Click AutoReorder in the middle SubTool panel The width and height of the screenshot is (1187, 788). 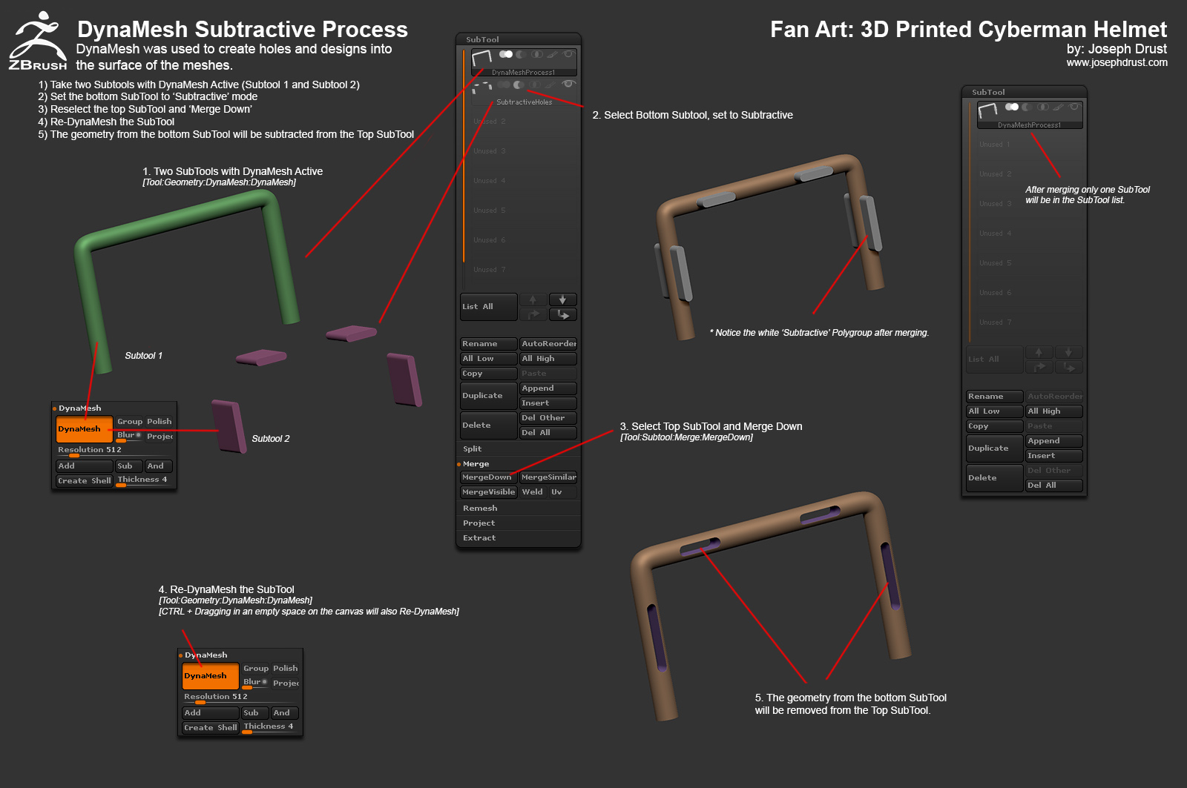[548, 344]
